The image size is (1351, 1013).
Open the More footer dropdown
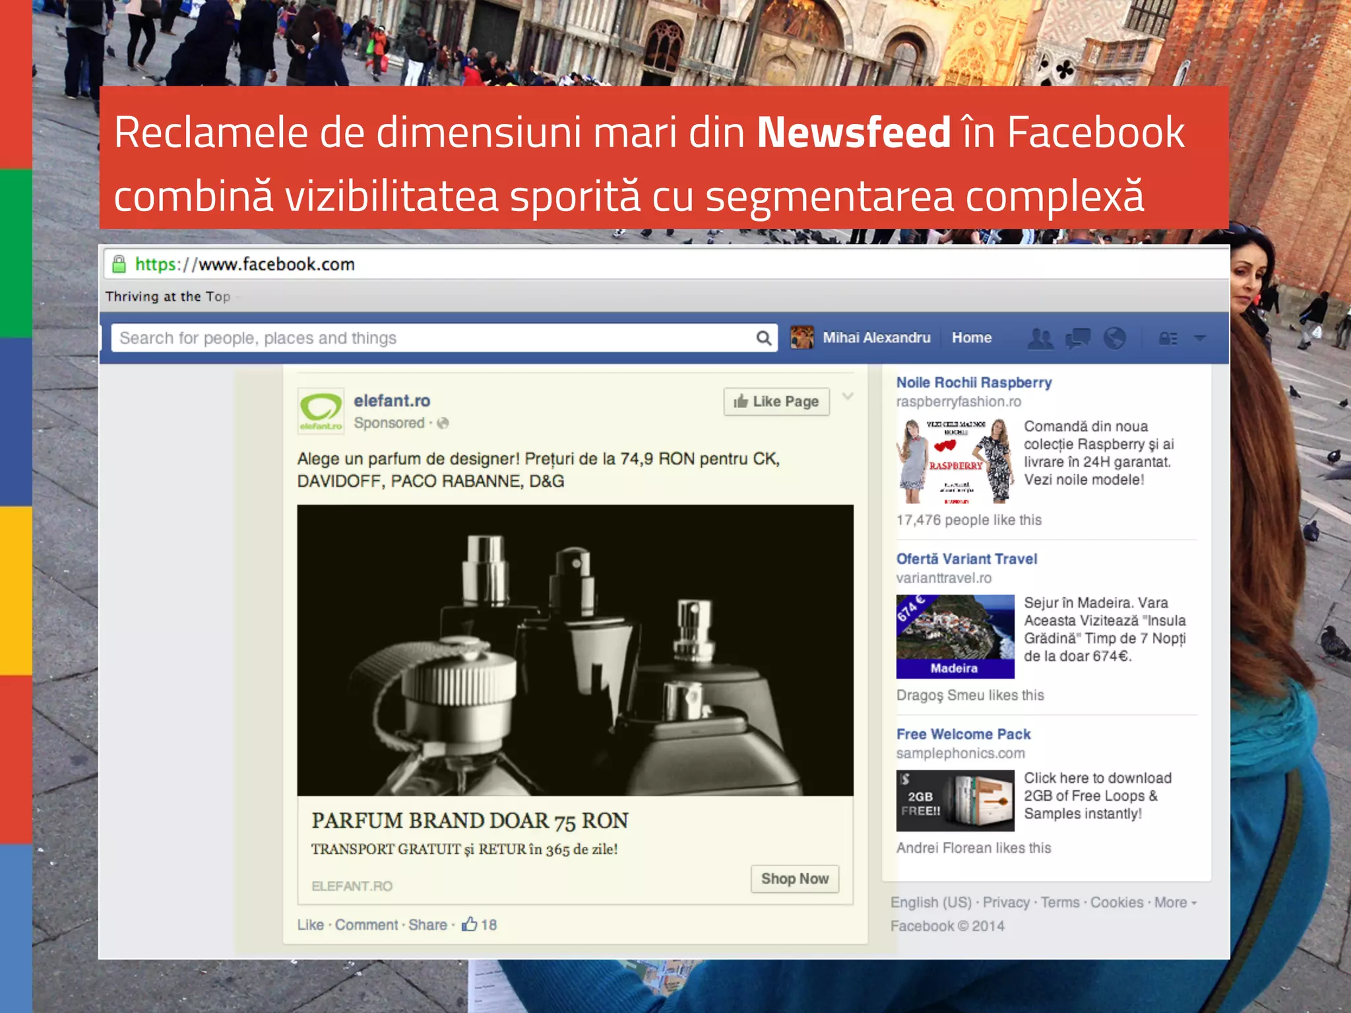click(1176, 902)
